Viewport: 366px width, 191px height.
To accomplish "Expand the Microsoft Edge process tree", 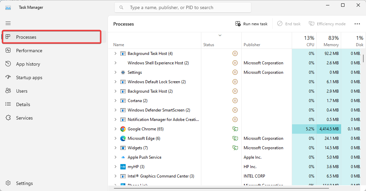I will 115,138.
